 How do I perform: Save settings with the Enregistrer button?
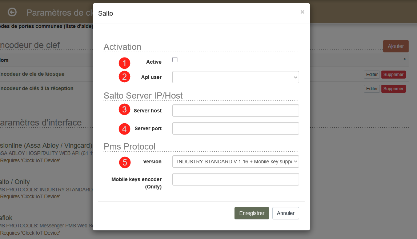[252, 213]
